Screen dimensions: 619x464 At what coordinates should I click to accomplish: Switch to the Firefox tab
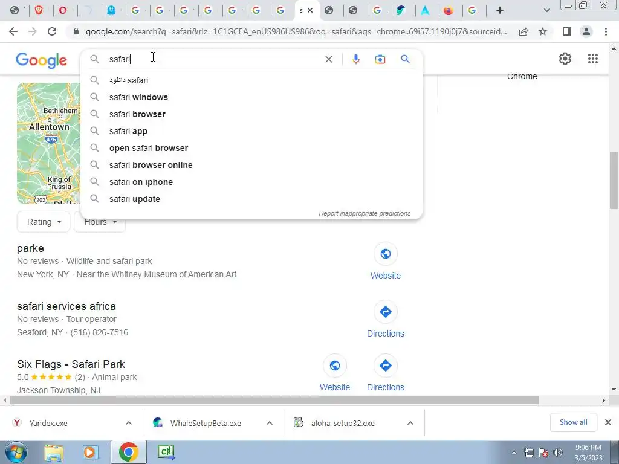[449, 11]
